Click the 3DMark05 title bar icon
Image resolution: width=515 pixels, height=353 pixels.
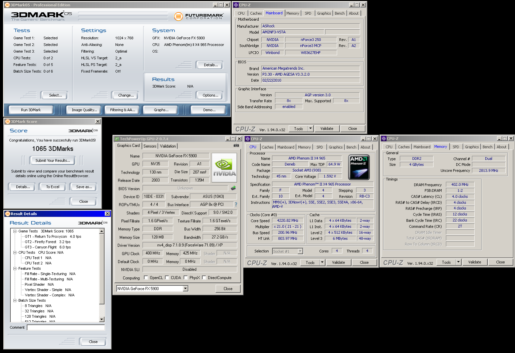coord(7,5)
